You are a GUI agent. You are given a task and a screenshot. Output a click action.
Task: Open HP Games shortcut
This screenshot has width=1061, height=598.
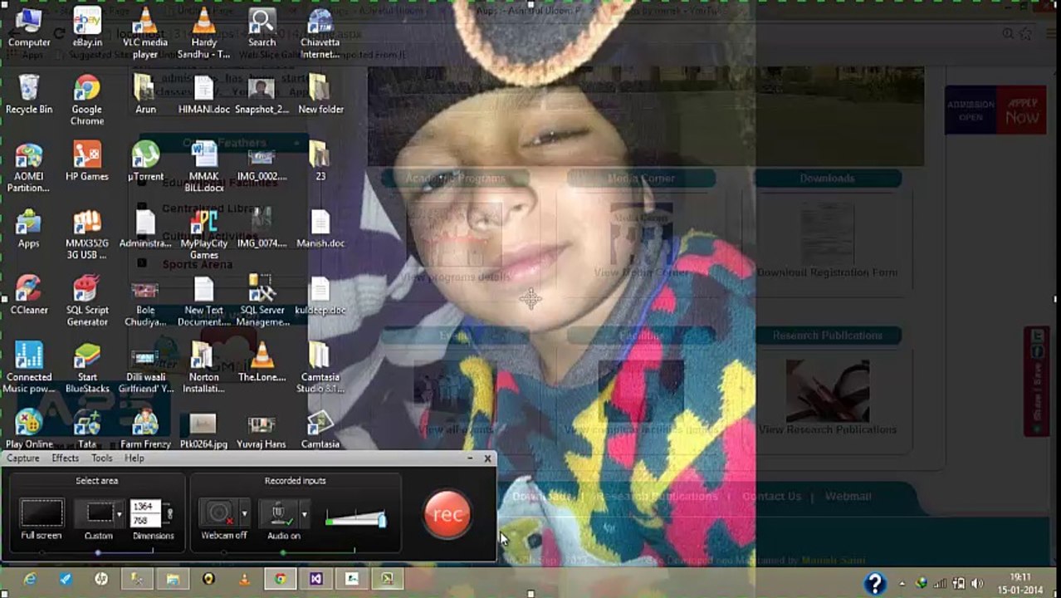pos(87,161)
